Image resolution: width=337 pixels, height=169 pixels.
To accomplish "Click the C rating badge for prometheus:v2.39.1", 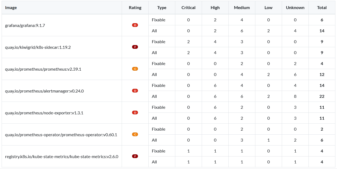I will [x=135, y=69].
